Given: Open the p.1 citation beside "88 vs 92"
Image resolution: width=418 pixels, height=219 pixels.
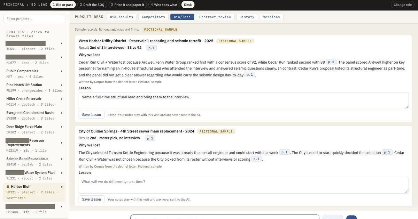Looking at the screenshot, I should point(152,48).
